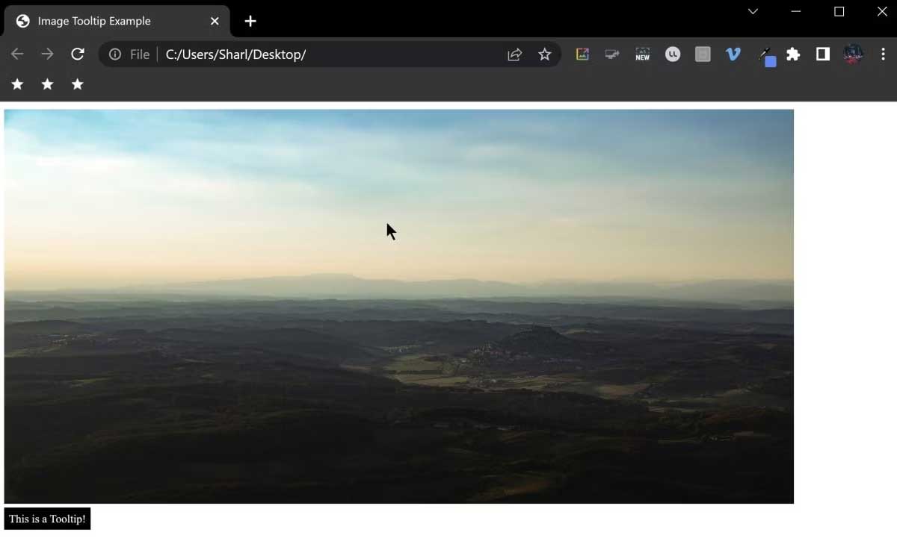This screenshot has height=547, width=897.
Task: Open the profile avatar menu
Action: (x=853, y=54)
